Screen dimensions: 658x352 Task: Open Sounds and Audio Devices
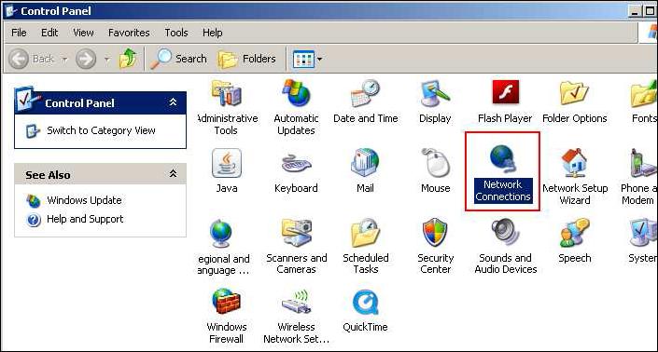point(505,246)
